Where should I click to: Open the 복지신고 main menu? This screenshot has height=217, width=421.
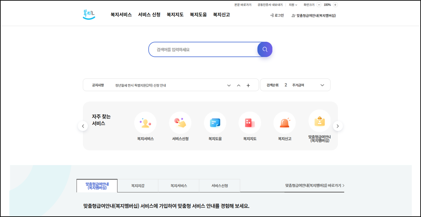222,15
